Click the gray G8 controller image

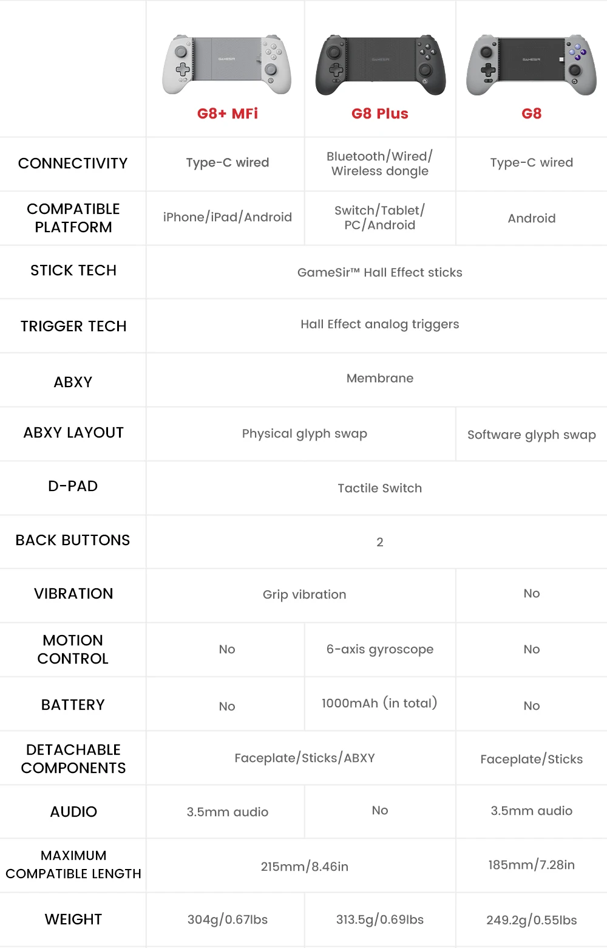pyautogui.click(x=531, y=65)
